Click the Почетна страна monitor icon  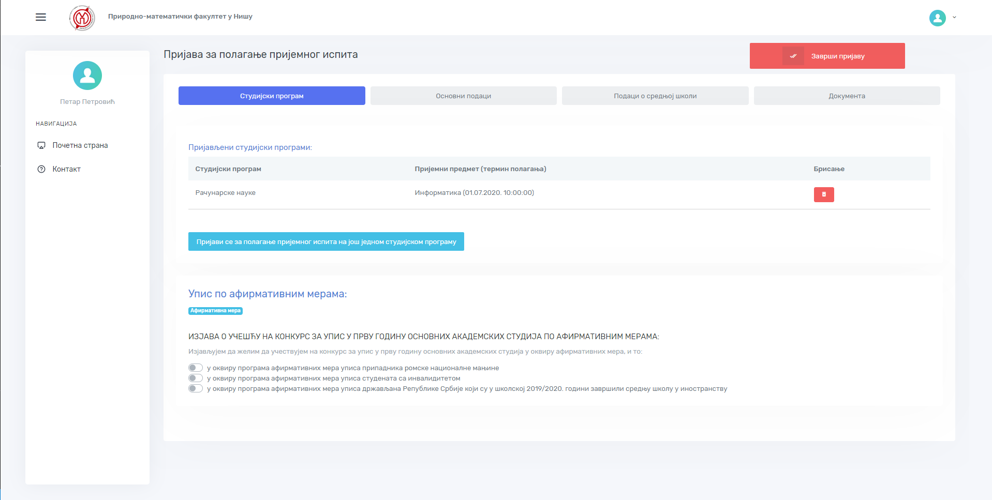point(41,145)
